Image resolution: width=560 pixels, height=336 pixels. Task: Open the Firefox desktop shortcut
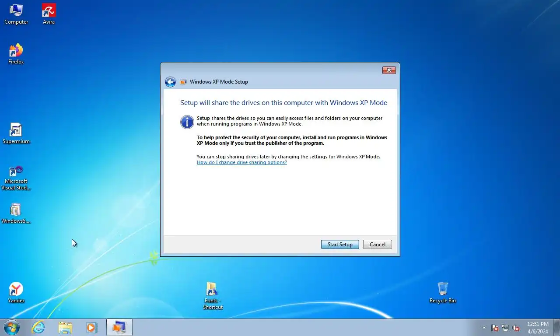pyautogui.click(x=16, y=54)
